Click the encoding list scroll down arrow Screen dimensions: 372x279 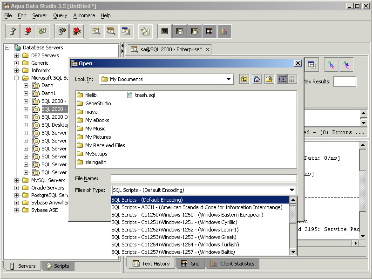pyautogui.click(x=293, y=252)
